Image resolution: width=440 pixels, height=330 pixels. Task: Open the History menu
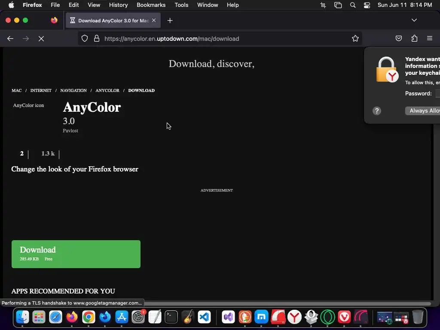[118, 5]
